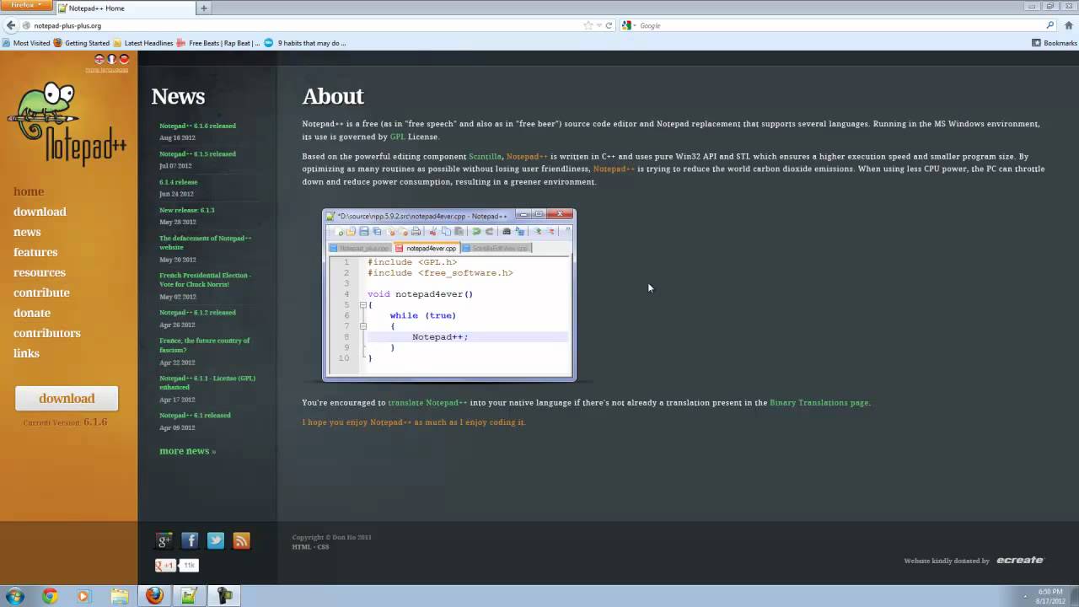Open The defacement of Notepad++ website news

click(205, 243)
